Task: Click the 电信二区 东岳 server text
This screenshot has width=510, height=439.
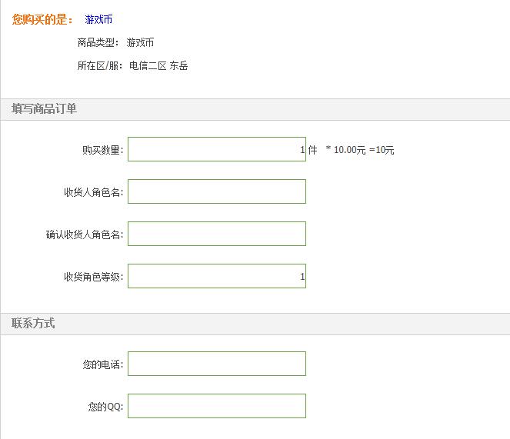Action: pos(158,65)
